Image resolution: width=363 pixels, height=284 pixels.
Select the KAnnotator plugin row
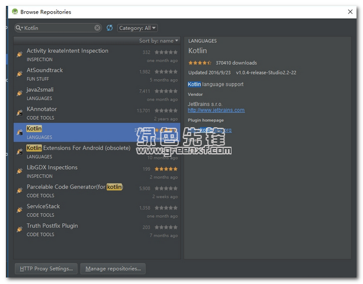coord(97,113)
